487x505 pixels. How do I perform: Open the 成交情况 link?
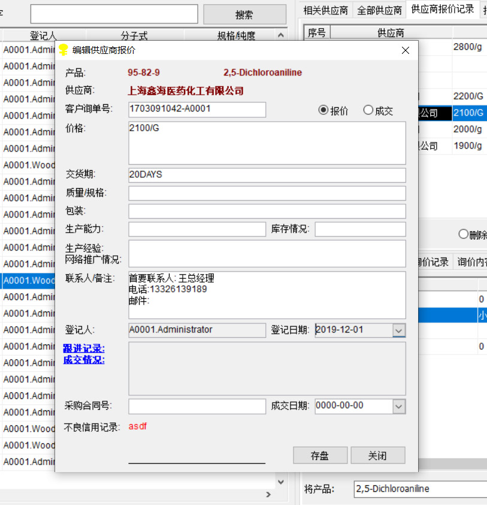84,360
